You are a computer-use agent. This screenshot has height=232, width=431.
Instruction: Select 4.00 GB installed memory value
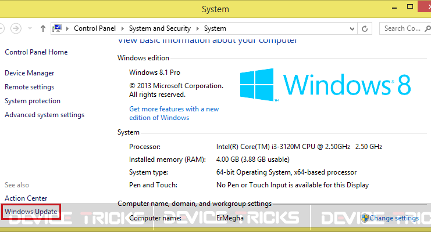coord(252,159)
